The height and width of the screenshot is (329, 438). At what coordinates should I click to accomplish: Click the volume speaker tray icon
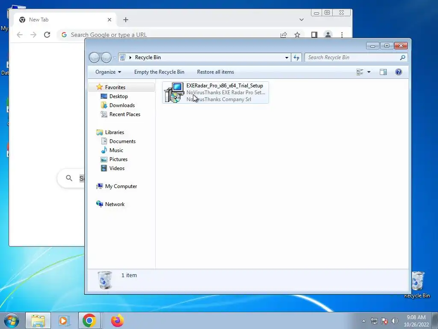(395, 321)
